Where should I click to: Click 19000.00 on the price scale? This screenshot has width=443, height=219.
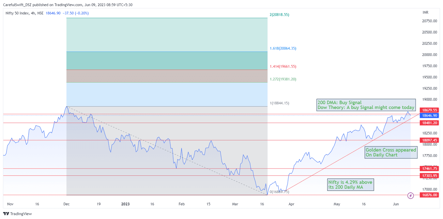(429, 100)
